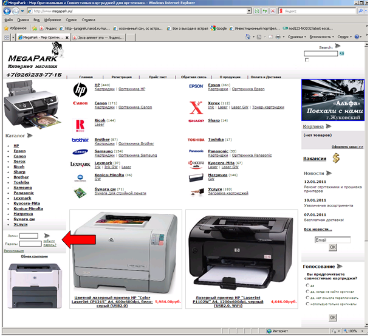Click the browser Back arrow button
The width and height of the screenshot is (370, 336).
click(x=7, y=11)
